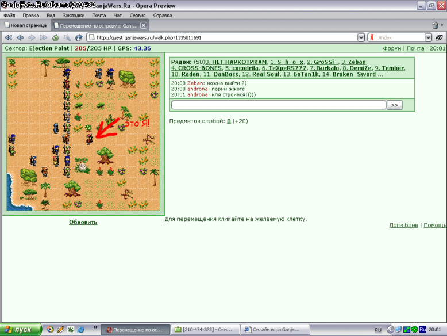Viewport: 447px width, 336px height.
Task: Click the network computers tray icon
Action: [x=398, y=330]
